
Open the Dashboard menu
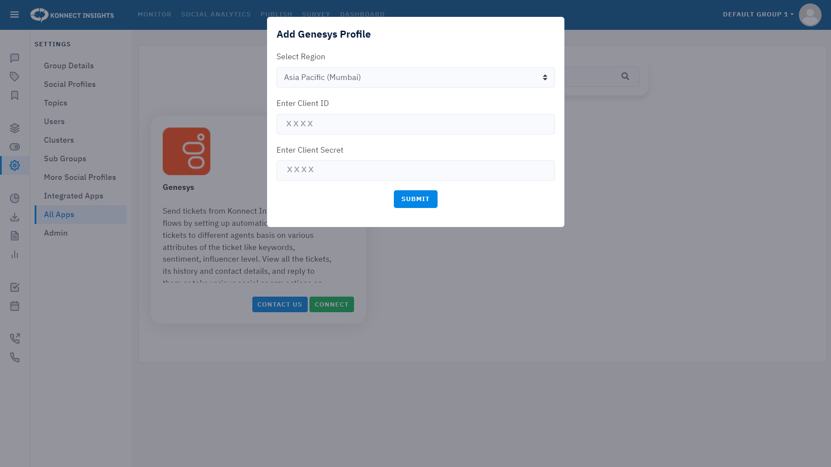point(362,14)
